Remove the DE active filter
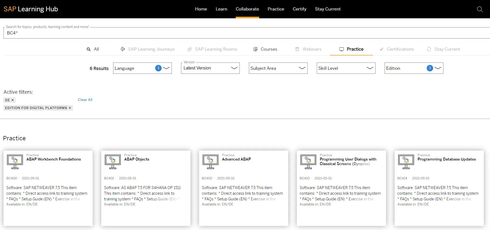This screenshot has height=230, width=490. (13, 100)
